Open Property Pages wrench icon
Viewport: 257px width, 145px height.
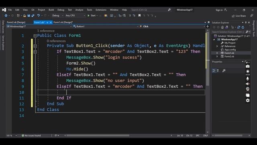click(224, 71)
